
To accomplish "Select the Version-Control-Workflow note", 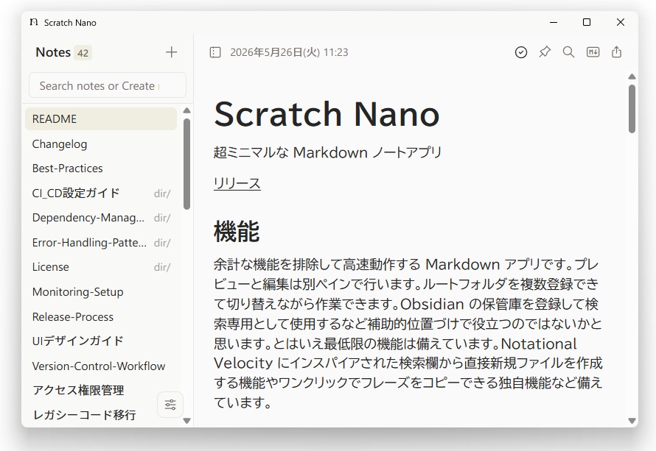I will (101, 366).
